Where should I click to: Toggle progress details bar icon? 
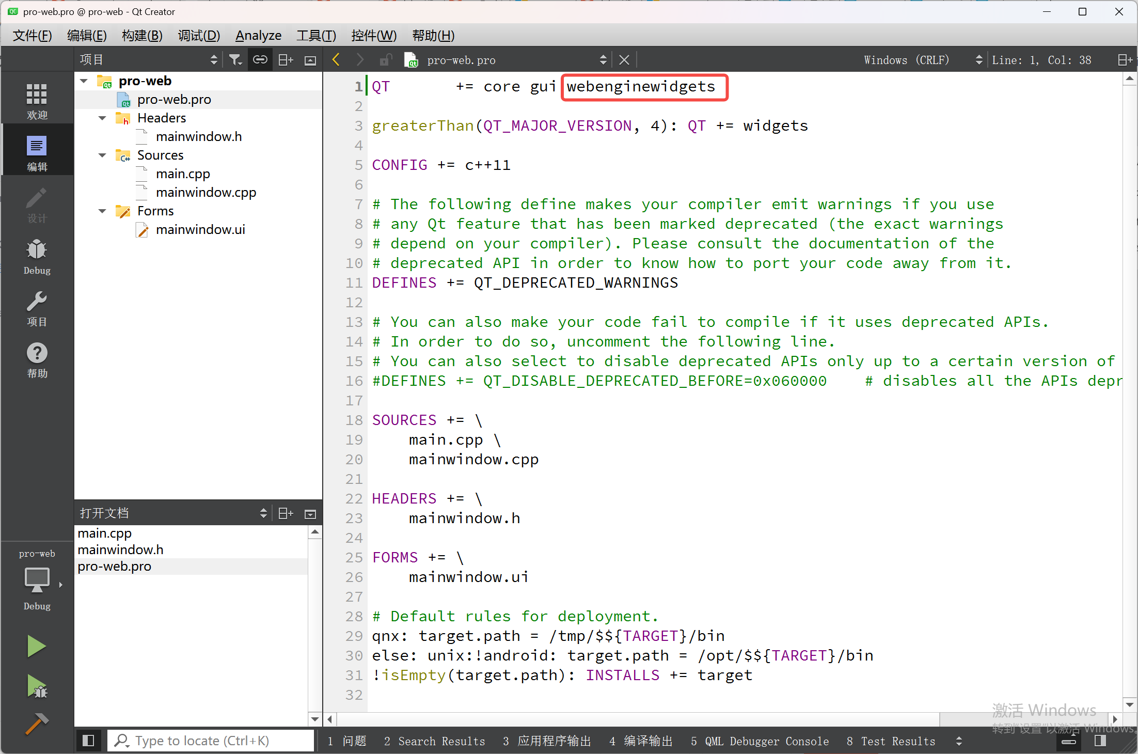pos(1069,741)
